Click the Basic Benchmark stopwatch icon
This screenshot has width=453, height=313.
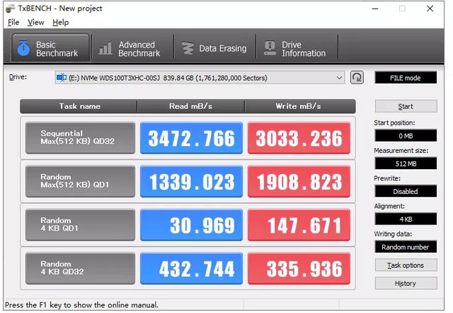tap(23, 48)
